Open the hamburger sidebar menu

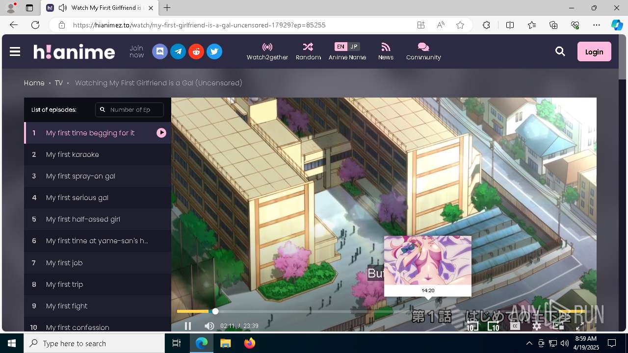click(x=15, y=51)
